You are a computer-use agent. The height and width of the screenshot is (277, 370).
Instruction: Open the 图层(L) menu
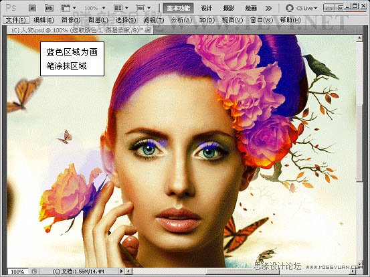[x=98, y=20]
